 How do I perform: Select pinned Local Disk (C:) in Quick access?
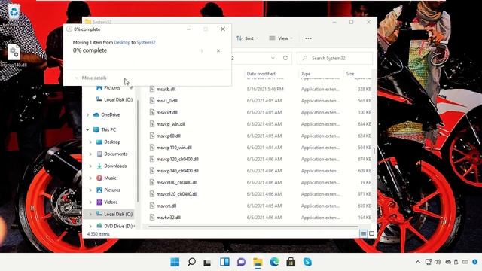[114, 99]
